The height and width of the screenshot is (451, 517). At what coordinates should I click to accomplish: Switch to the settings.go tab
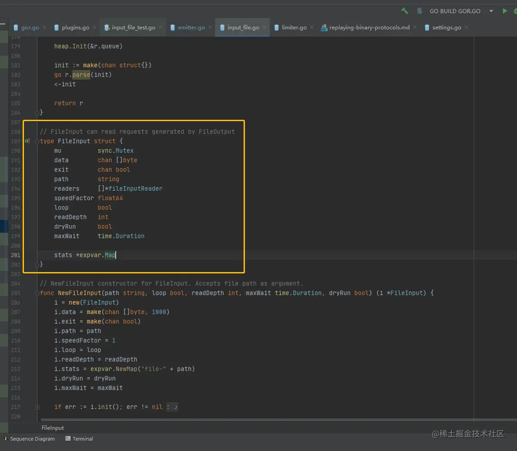pyautogui.click(x=447, y=28)
